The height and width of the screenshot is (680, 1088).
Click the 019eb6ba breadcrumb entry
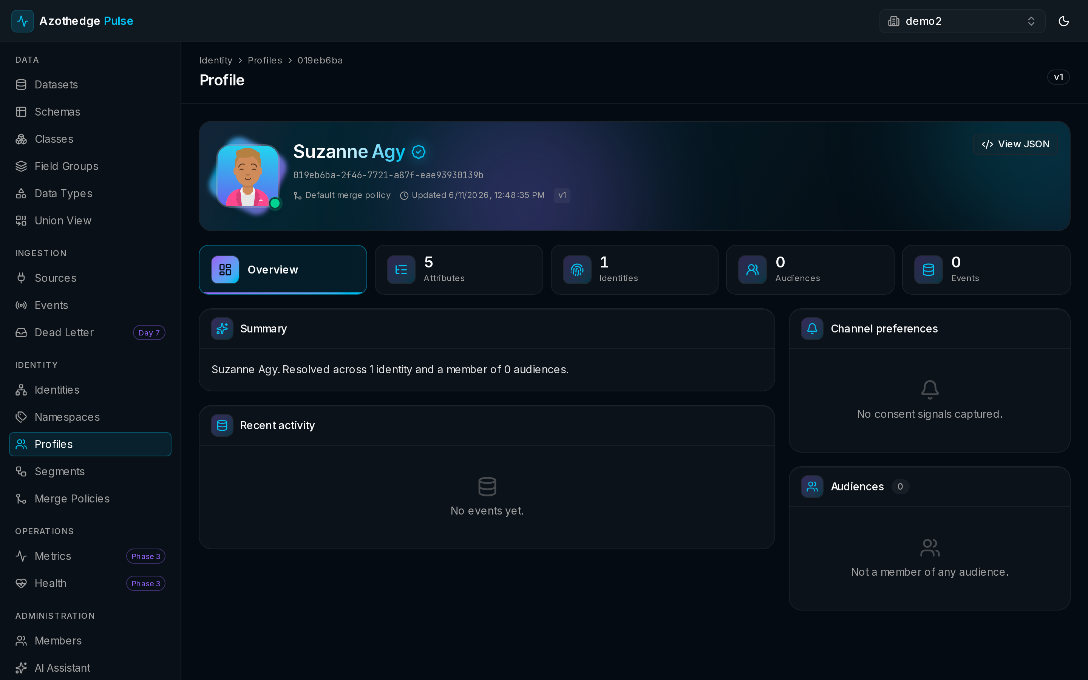pyautogui.click(x=320, y=60)
